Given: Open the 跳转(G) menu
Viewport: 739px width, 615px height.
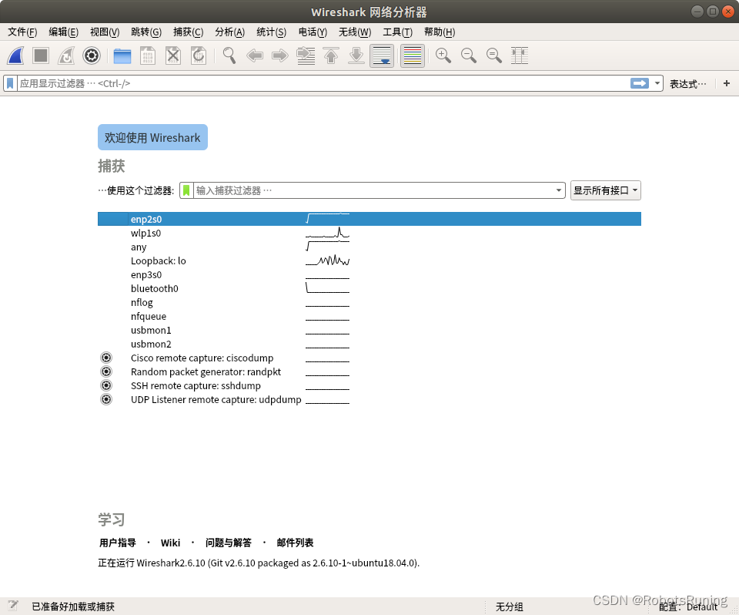Looking at the screenshot, I should (146, 32).
